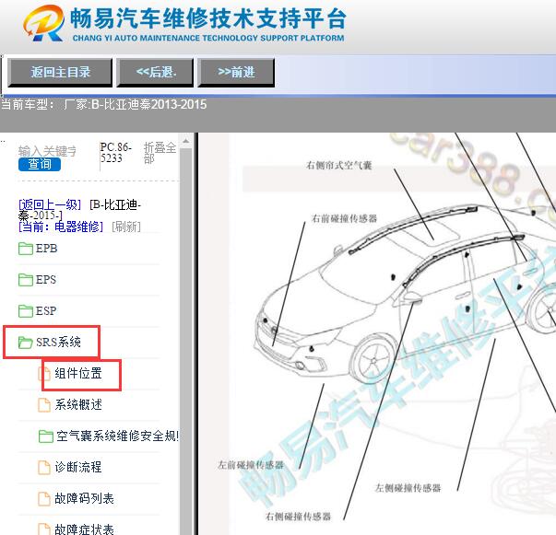
Task: Select the ESP tree entry text
Action: pyautogui.click(x=46, y=310)
